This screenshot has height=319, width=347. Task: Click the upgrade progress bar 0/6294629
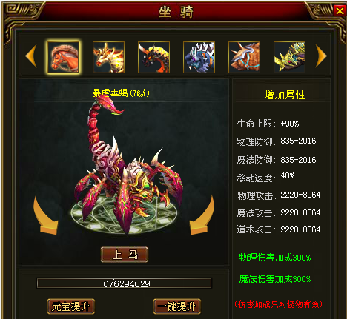124,283
